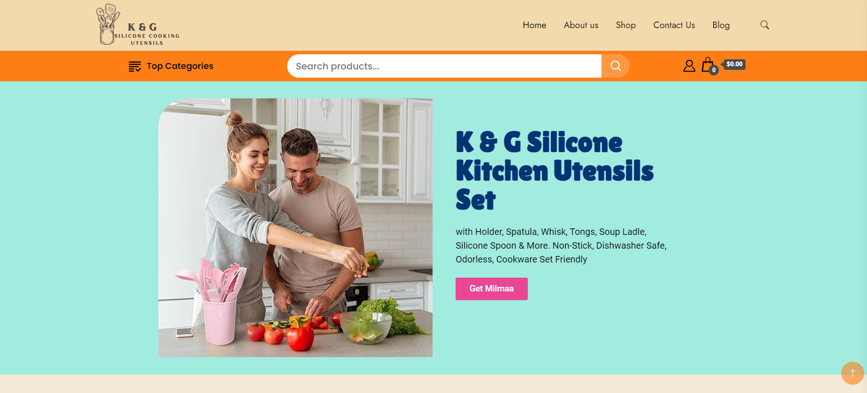This screenshot has width=867, height=393.
Task: Go to the Home menu item
Action: click(x=534, y=25)
